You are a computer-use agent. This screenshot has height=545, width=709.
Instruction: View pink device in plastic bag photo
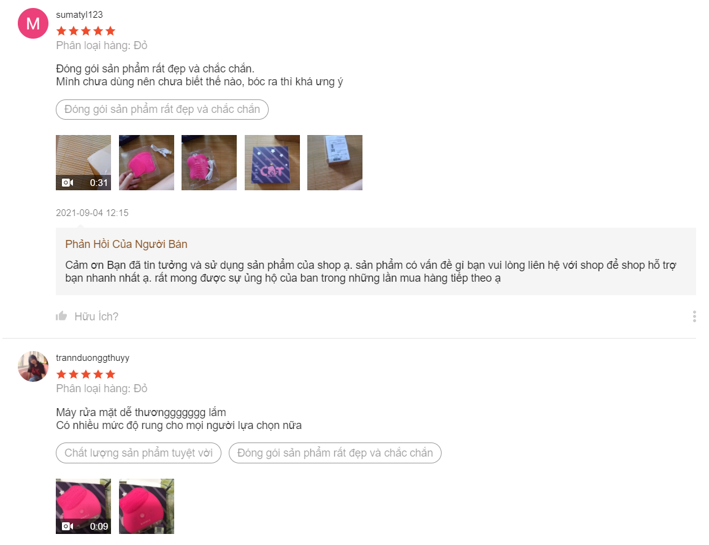pyautogui.click(x=209, y=163)
